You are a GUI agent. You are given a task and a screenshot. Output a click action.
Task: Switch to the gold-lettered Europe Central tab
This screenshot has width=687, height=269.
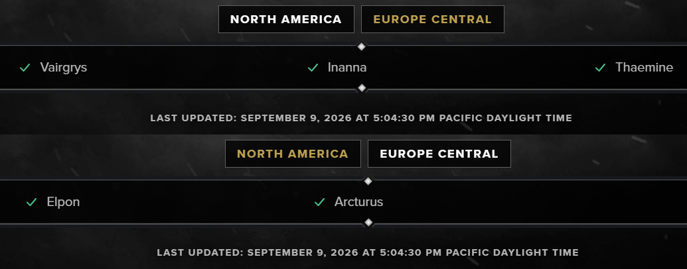point(432,19)
